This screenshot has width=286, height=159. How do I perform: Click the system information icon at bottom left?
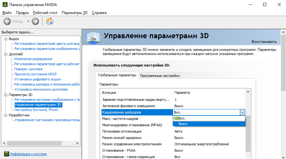coord(6,154)
